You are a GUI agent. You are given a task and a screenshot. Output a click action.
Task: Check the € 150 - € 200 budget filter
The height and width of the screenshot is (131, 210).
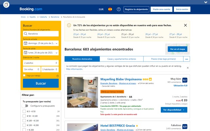click(x=24, y=125)
